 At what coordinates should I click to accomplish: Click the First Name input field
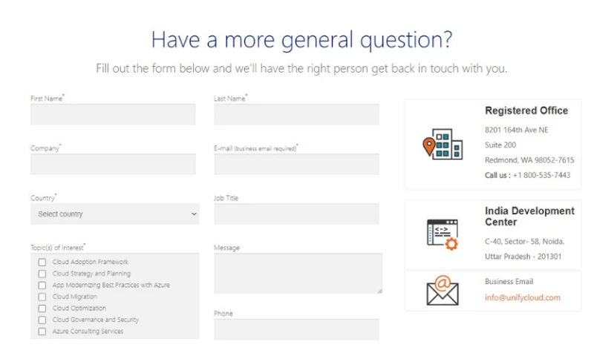tap(113, 114)
